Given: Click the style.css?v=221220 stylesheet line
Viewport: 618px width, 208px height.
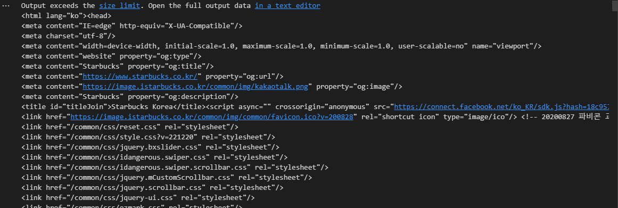Looking at the screenshot, I should (148, 137).
